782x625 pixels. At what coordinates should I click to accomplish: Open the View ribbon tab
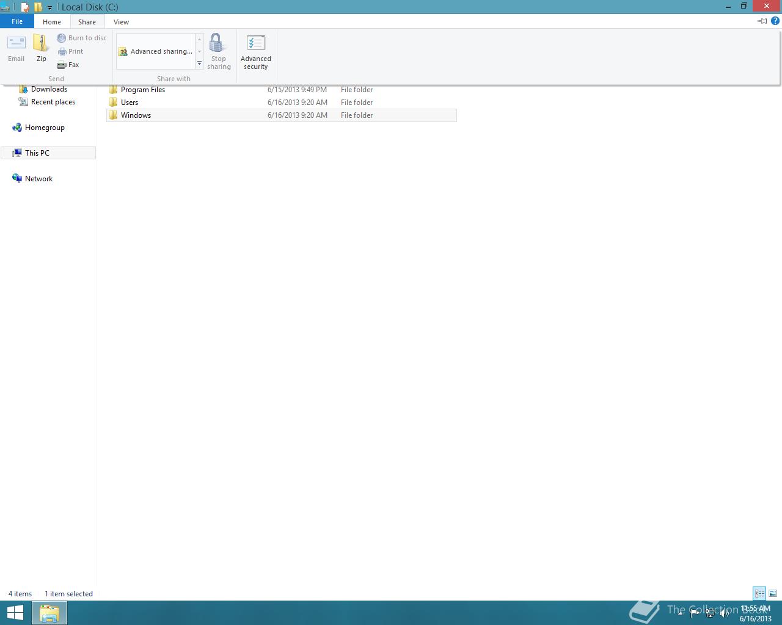pyautogui.click(x=121, y=21)
